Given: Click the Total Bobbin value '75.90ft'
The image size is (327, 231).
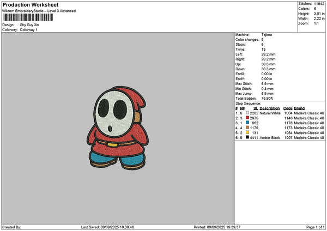Looking at the screenshot, I should click(x=267, y=99).
